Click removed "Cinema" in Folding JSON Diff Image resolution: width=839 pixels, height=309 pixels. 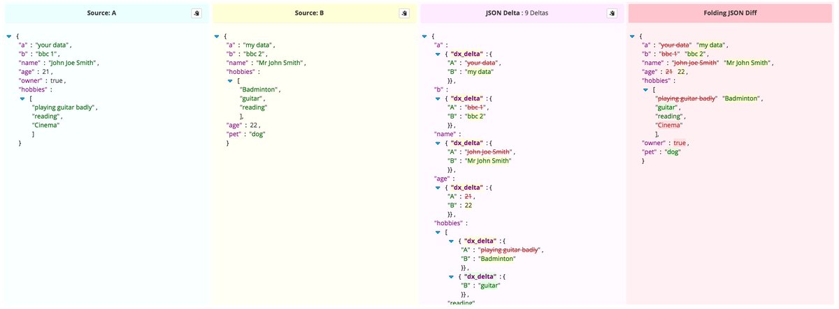(x=670, y=126)
